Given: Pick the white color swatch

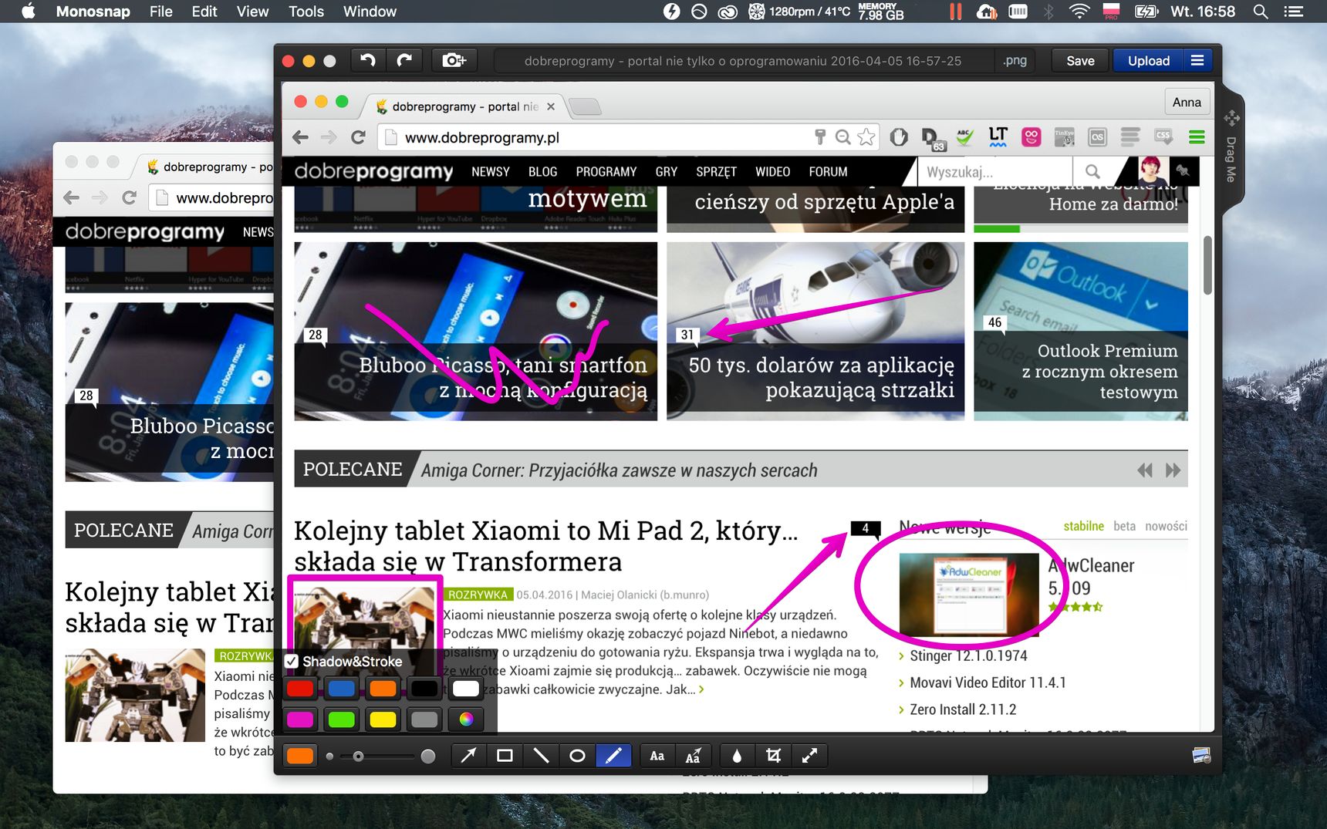Looking at the screenshot, I should 466,689.
